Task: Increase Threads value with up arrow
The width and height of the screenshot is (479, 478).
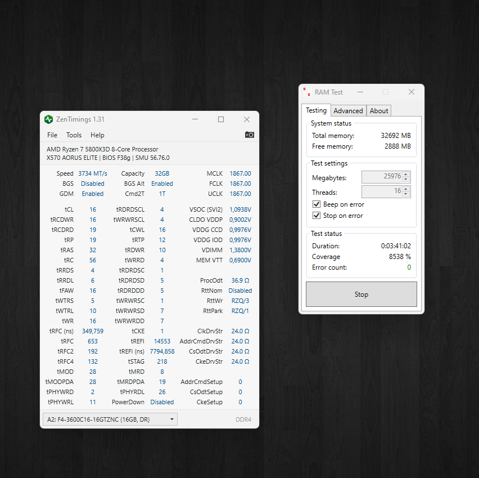Action: [x=406, y=189]
